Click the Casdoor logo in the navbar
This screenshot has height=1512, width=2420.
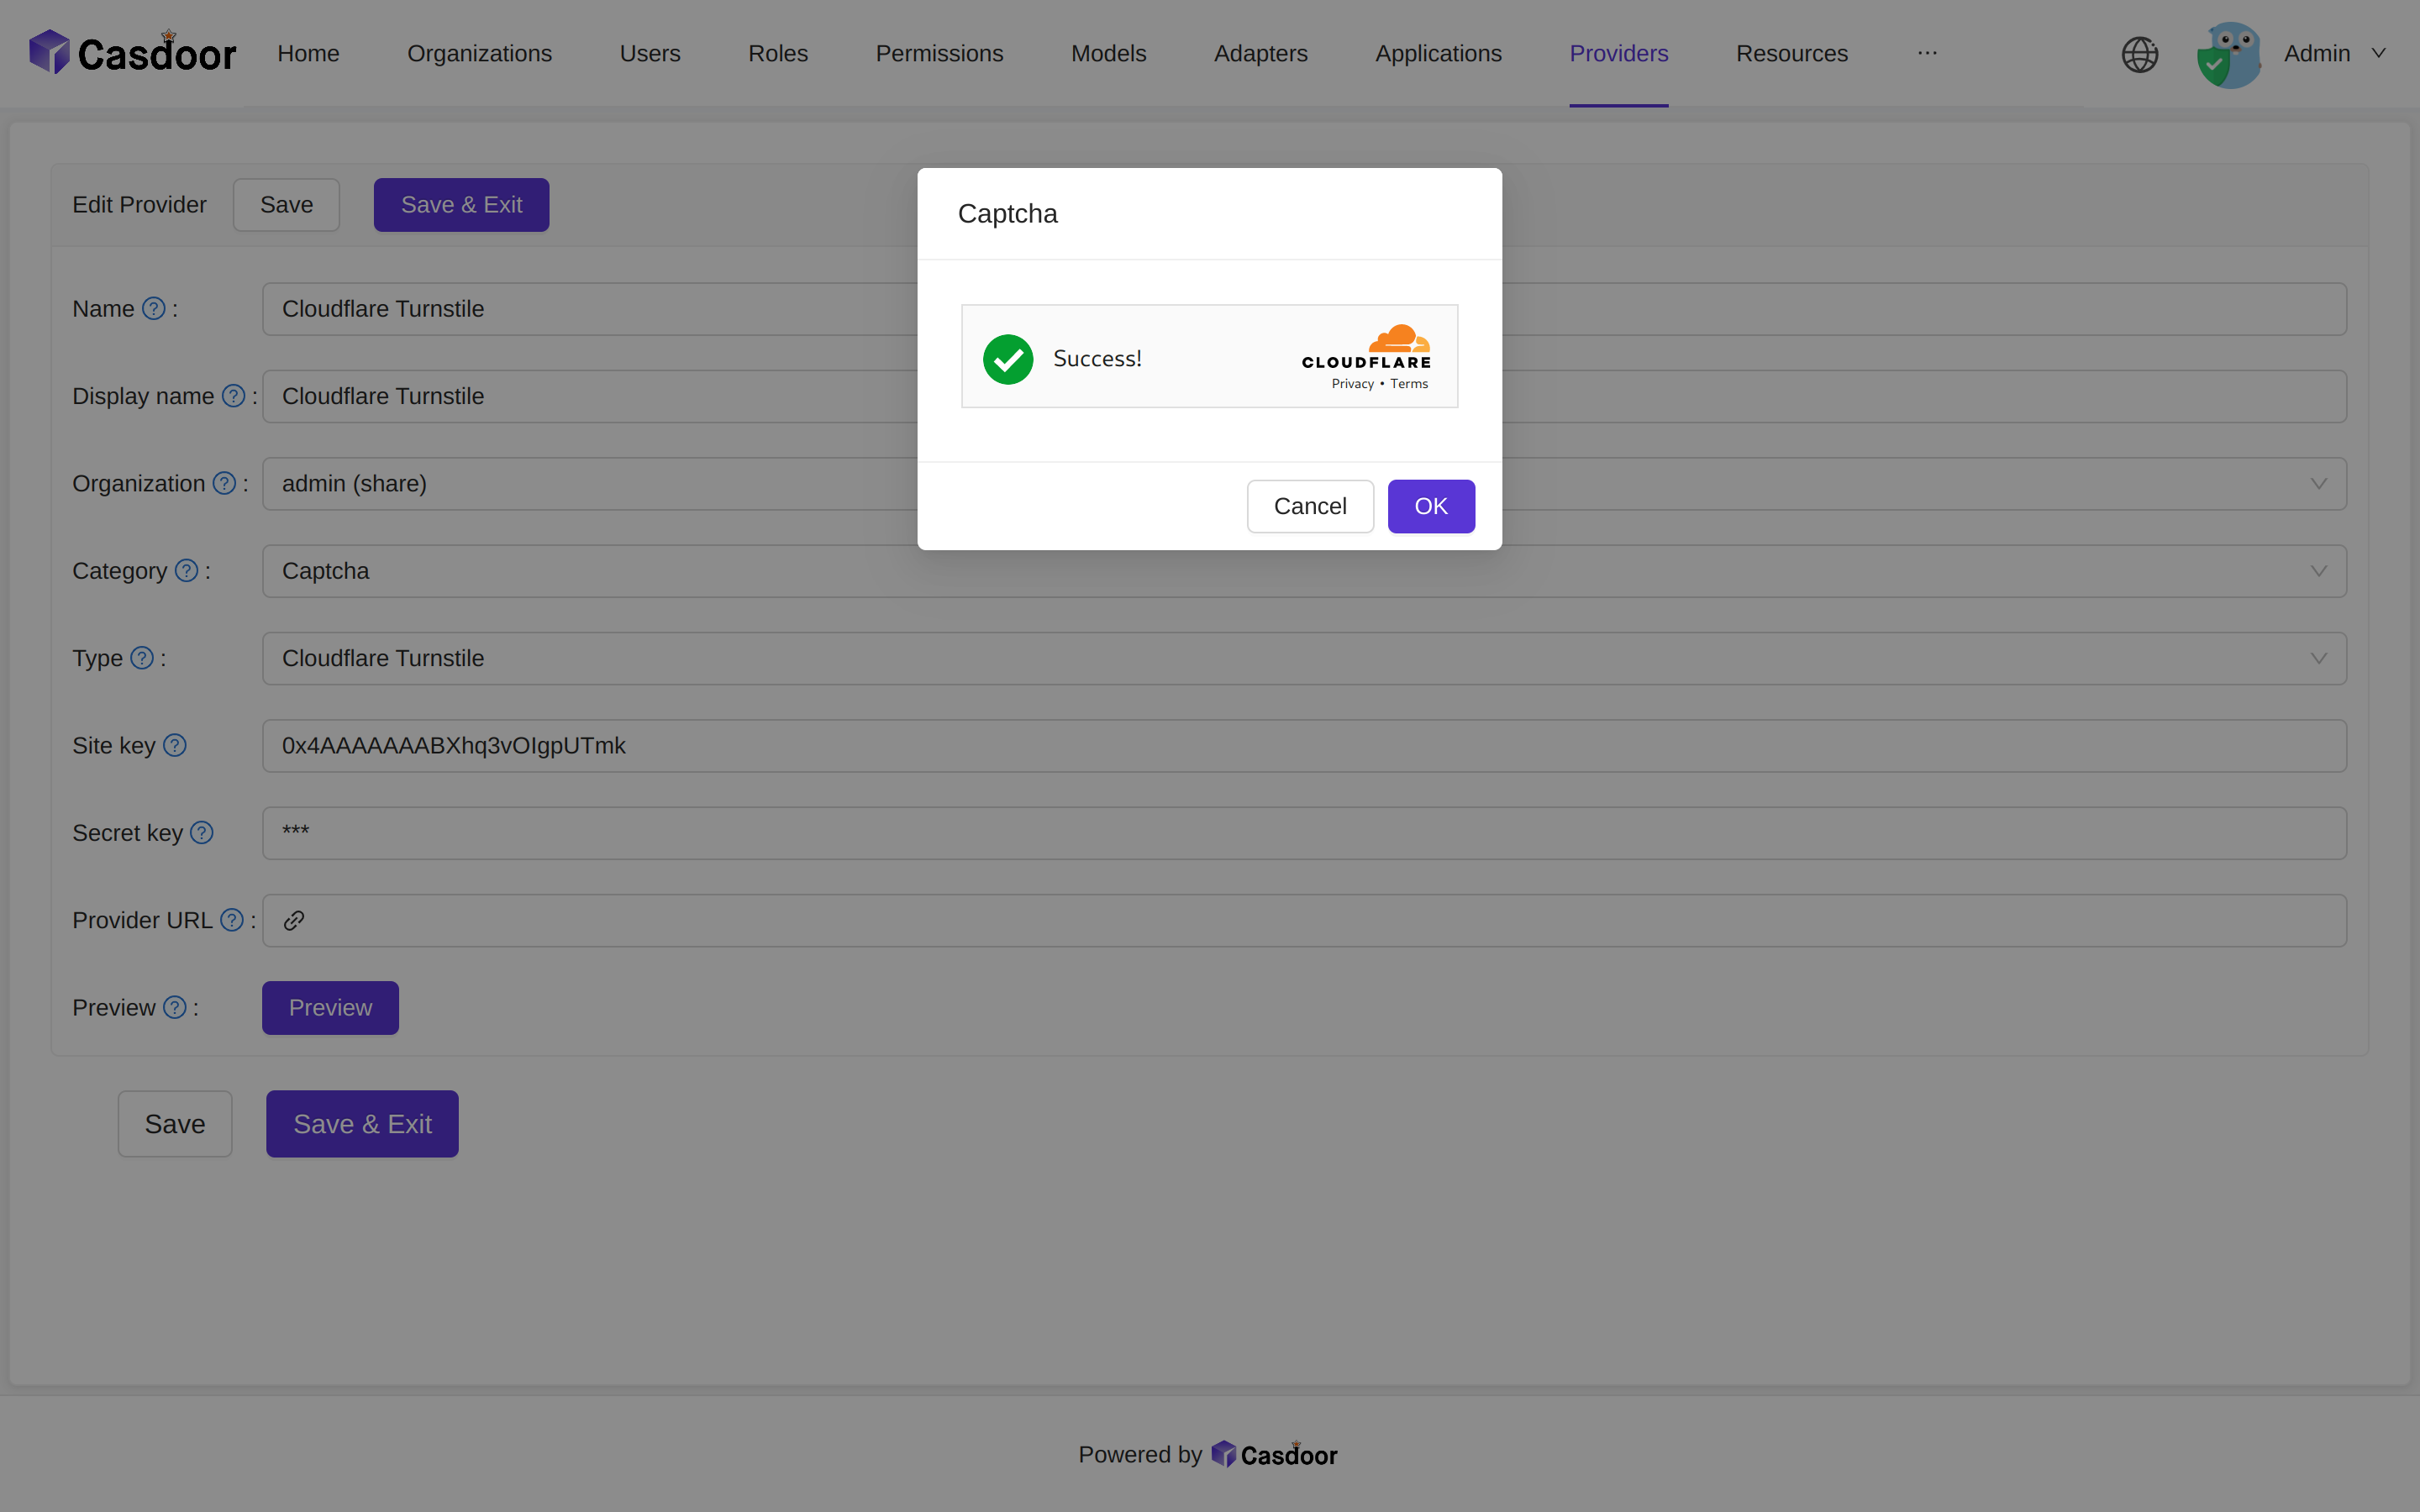point(131,51)
